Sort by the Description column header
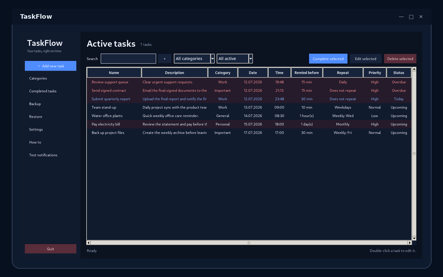 (174, 73)
